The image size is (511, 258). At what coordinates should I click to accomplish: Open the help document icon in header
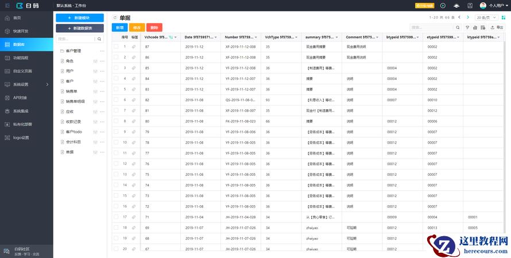(x=470, y=5)
